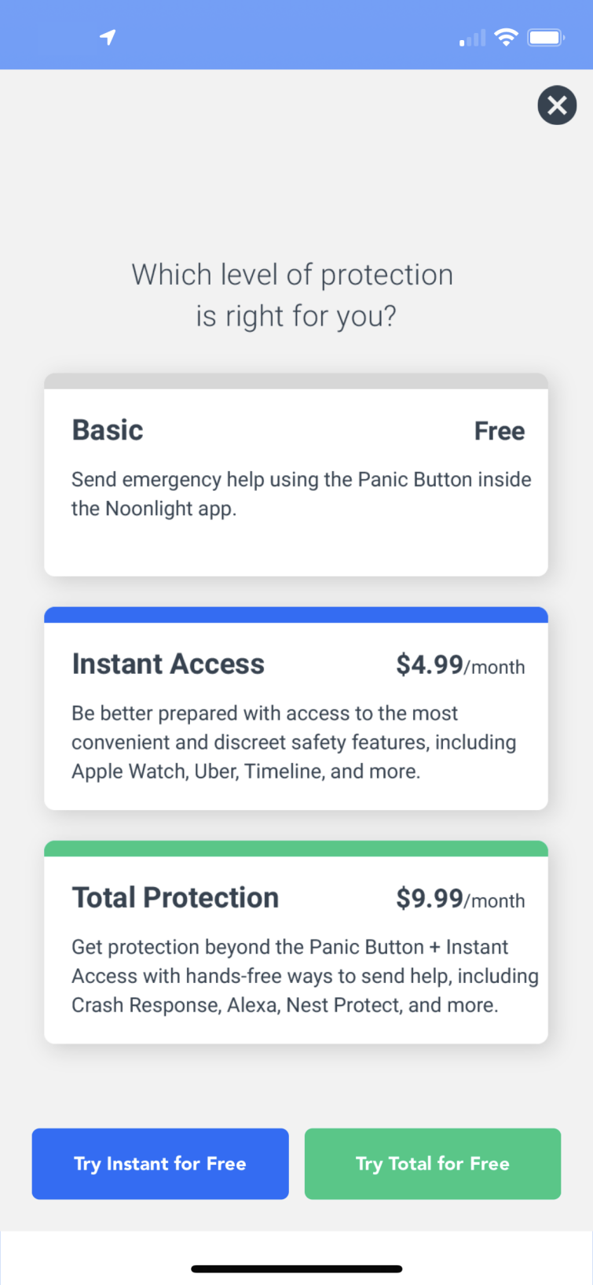This screenshot has width=593, height=1285.
Task: Tap the $9.99/month price label
Action: coord(460,899)
